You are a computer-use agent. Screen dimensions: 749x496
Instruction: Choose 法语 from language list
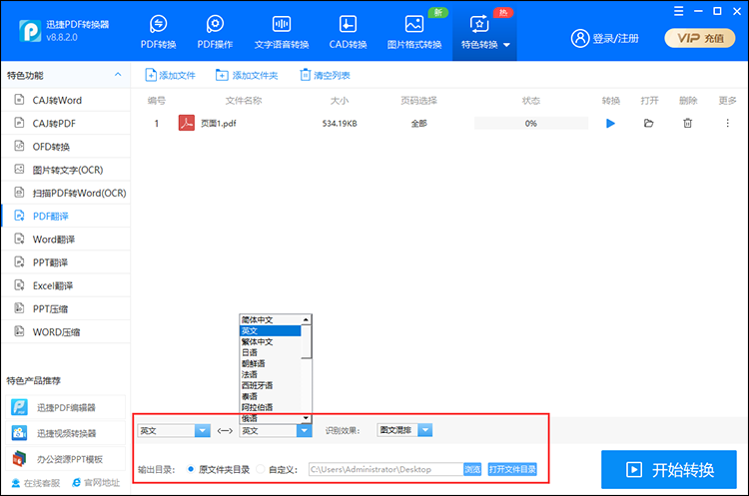pos(271,375)
